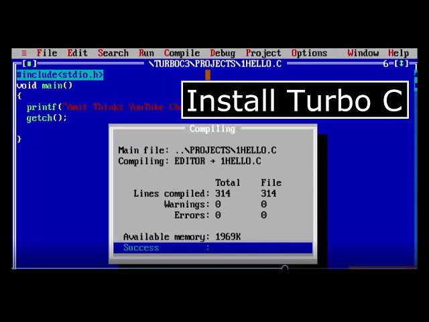
Task: Click the vertical scrollbar of the editor
Action: point(416,167)
